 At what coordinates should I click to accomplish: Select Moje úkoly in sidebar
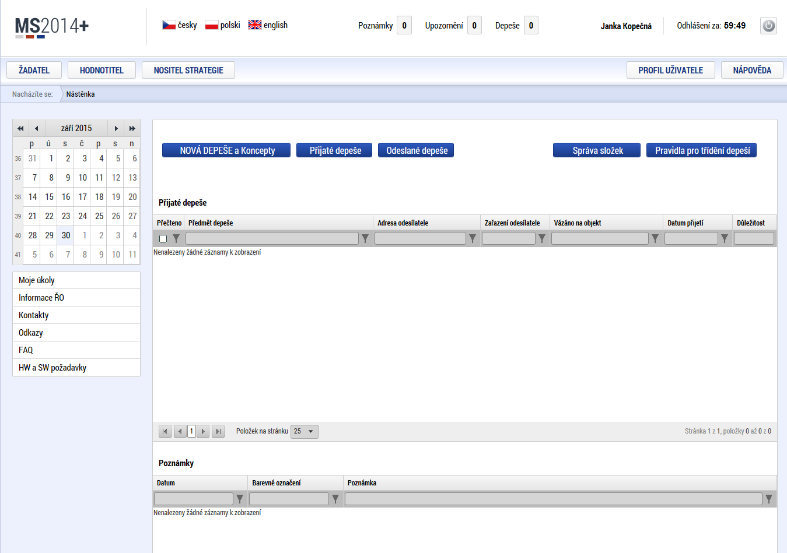point(76,280)
